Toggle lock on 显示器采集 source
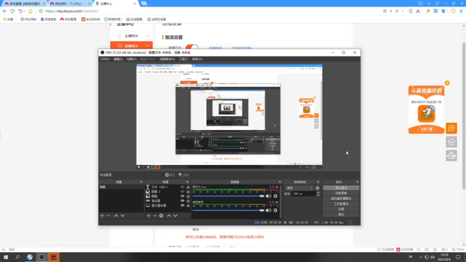 coord(188,206)
